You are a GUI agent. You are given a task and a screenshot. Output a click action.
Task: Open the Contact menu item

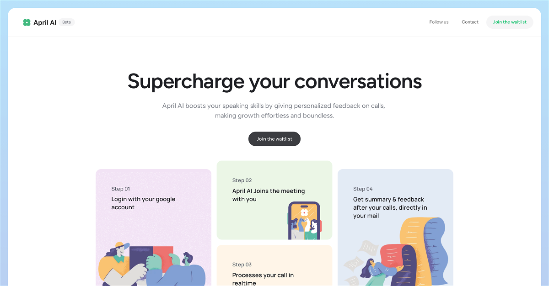(470, 22)
